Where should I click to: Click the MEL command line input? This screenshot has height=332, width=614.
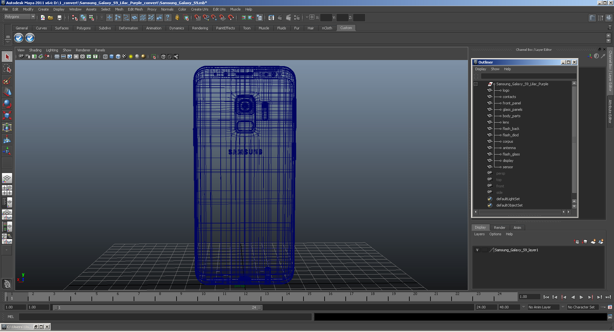click(165, 317)
